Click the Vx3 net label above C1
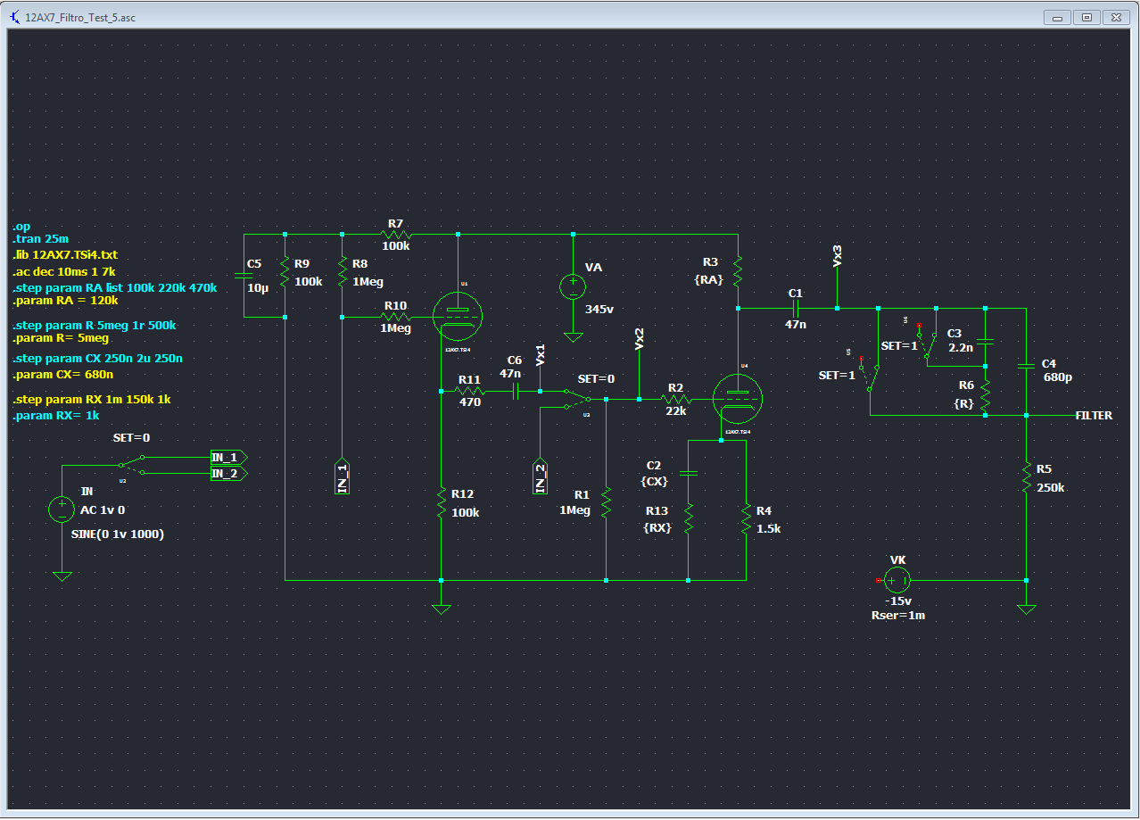The height and width of the screenshot is (820, 1140). [837, 255]
